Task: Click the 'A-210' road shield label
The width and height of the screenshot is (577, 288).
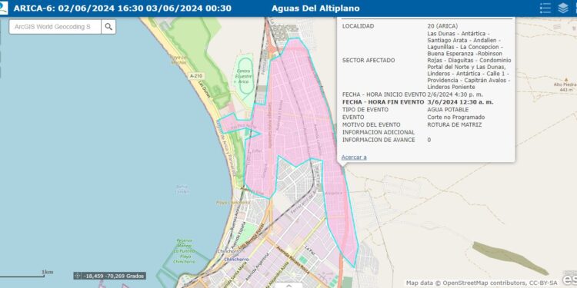Action: pyautogui.click(x=195, y=76)
